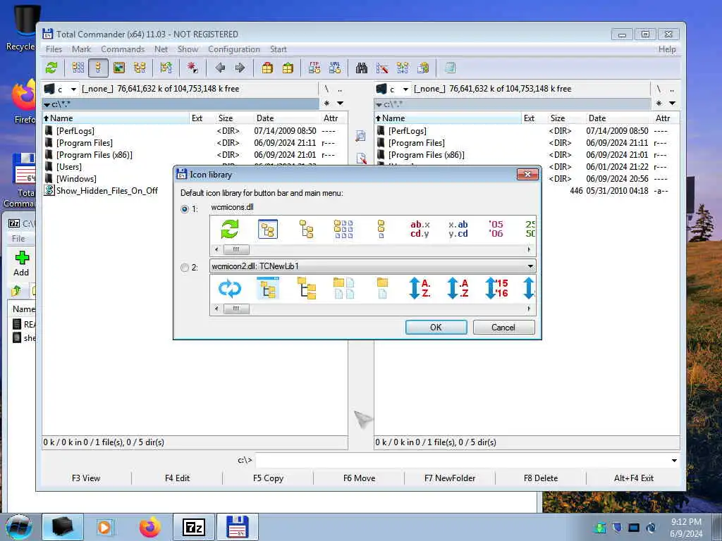Click the pack files box icon in toolbar
The image size is (722, 541).
267,68
